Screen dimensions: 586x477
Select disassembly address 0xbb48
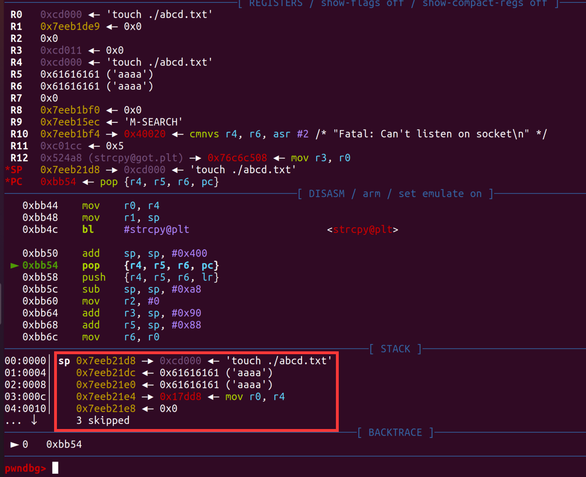pyautogui.click(x=40, y=218)
